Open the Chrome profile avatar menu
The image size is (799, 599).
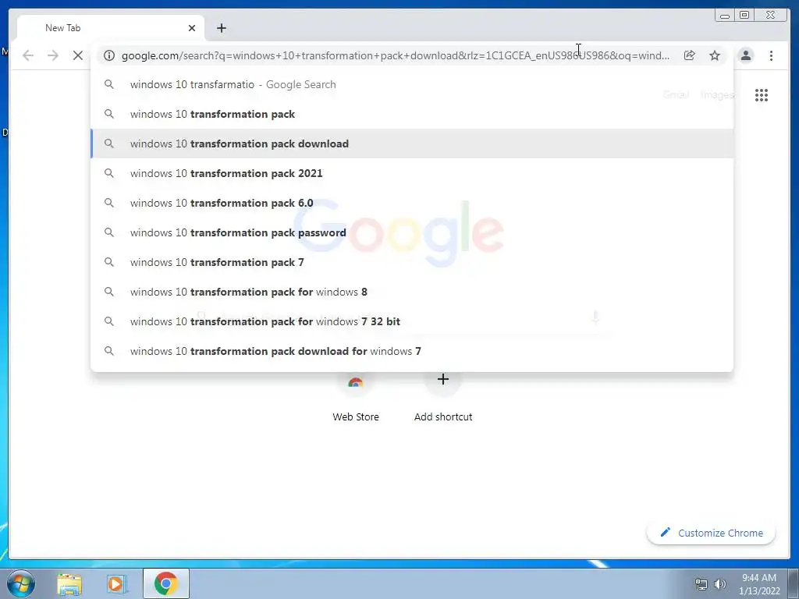[x=745, y=55]
